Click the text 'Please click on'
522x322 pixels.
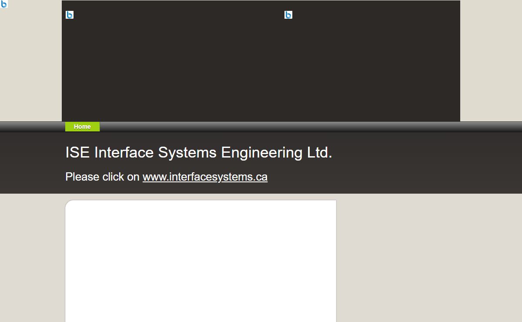point(102,177)
